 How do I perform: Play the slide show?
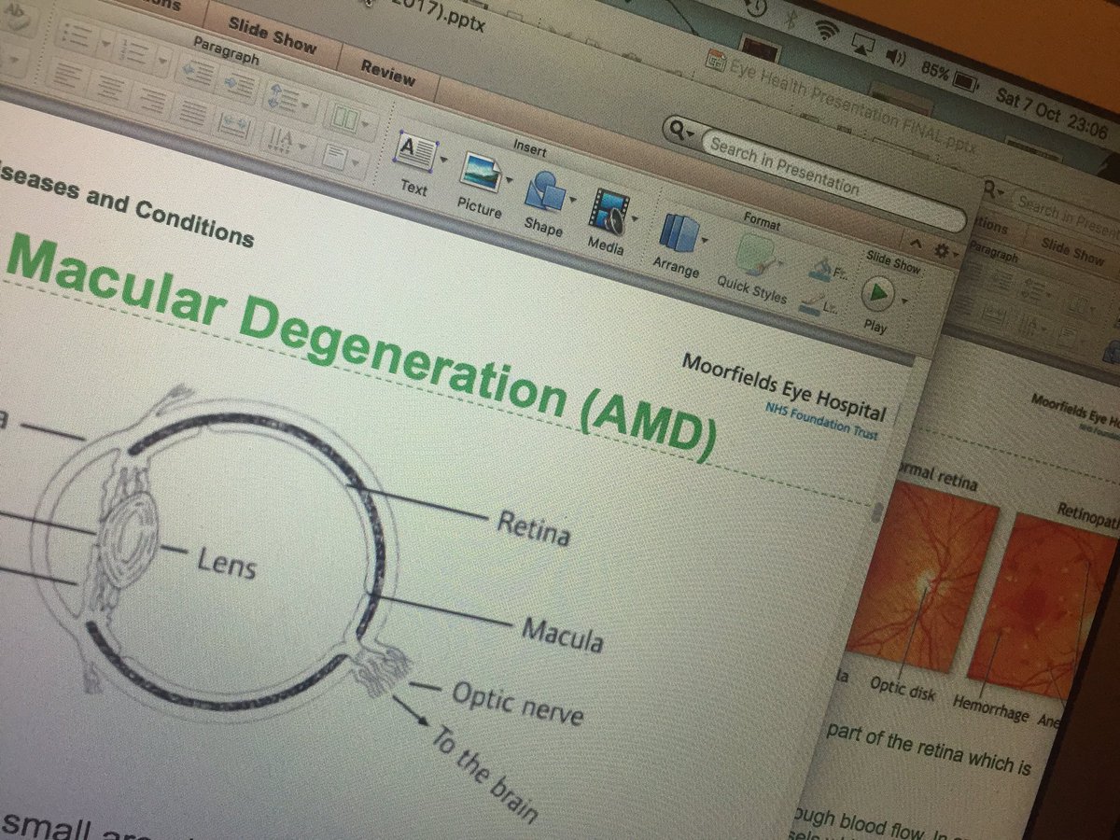tap(877, 294)
